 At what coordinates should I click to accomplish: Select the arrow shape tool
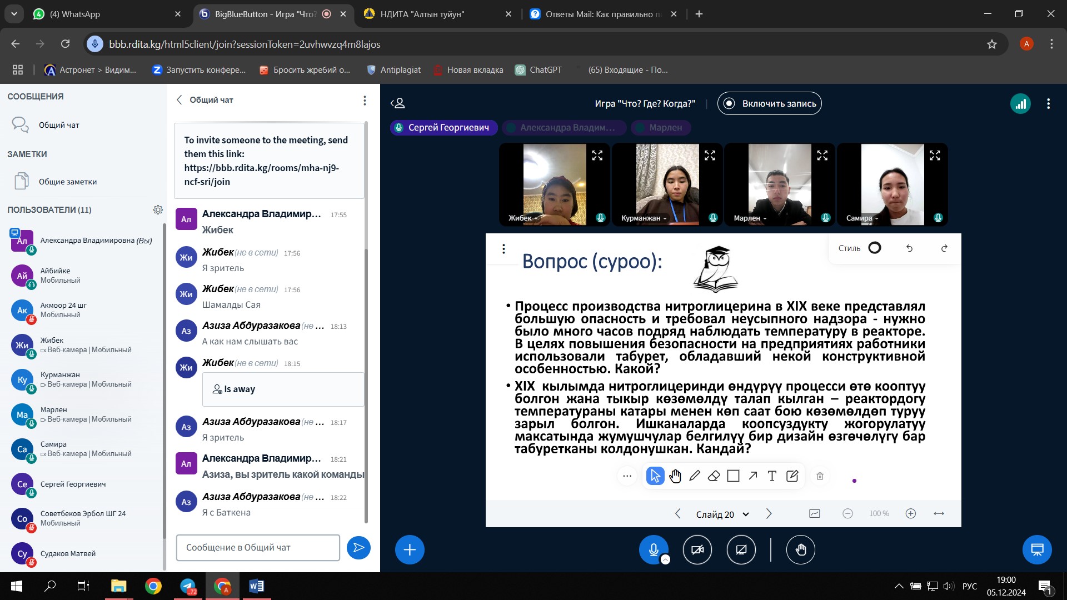click(x=752, y=476)
